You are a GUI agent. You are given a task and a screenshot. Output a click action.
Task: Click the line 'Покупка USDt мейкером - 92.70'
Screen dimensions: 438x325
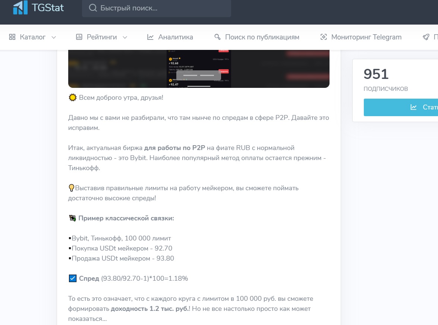click(122, 248)
